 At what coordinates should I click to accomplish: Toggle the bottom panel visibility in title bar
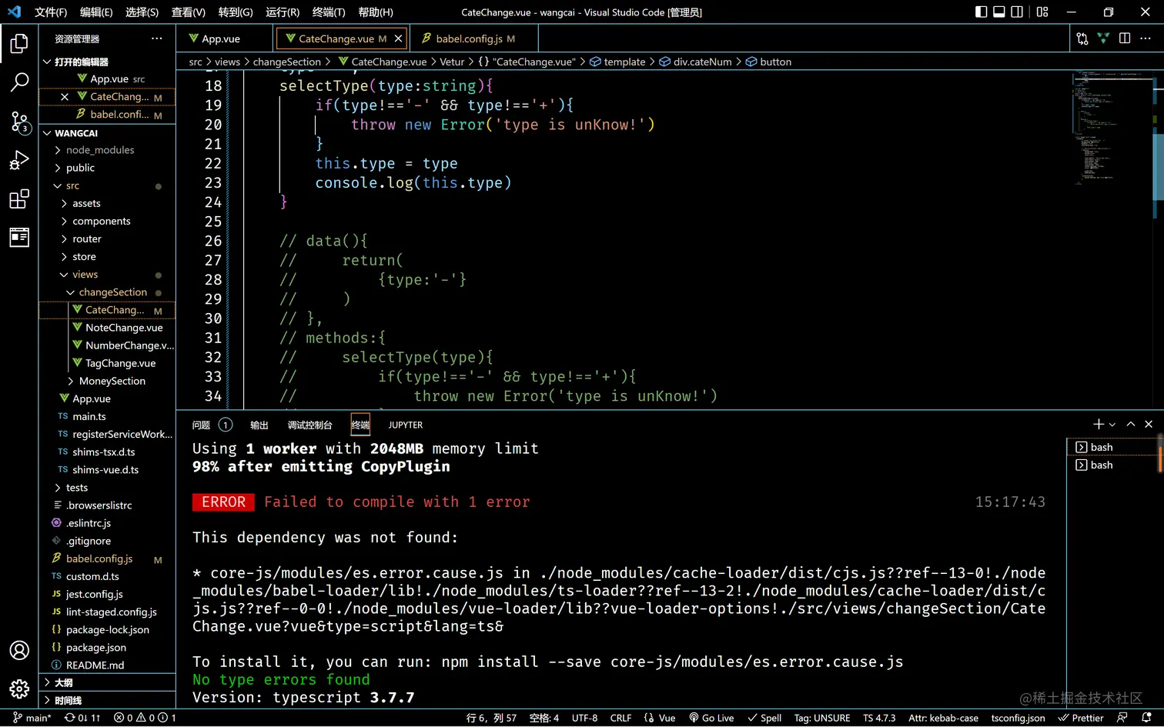[999, 12]
